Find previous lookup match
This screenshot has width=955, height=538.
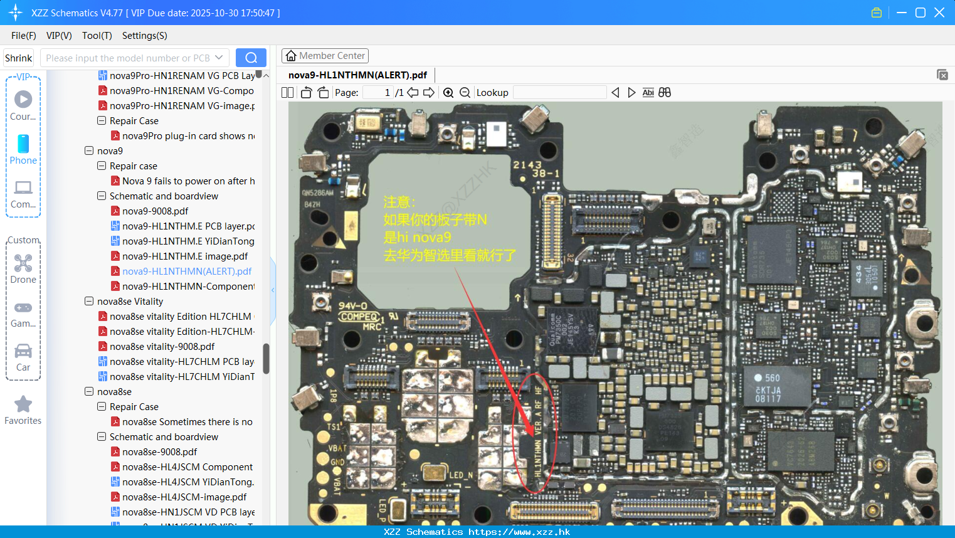(615, 93)
